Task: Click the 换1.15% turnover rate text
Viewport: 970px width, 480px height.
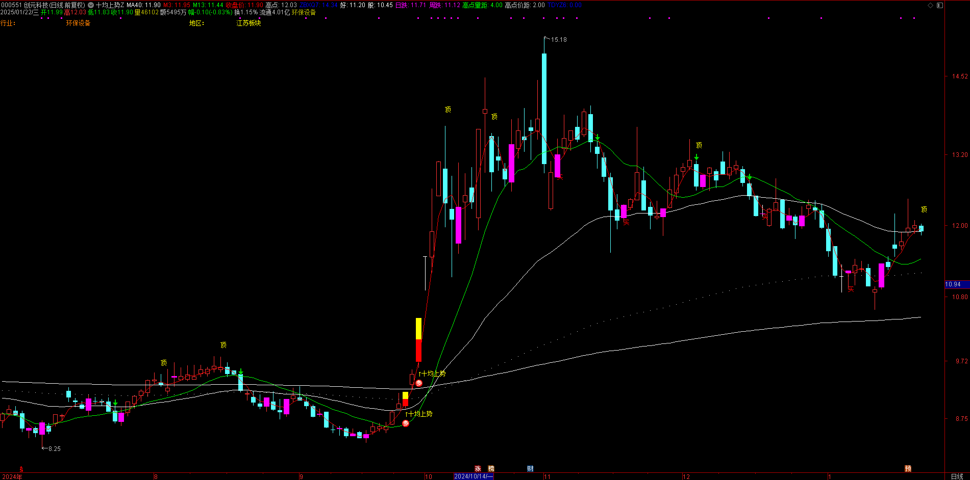Action: 246,12
